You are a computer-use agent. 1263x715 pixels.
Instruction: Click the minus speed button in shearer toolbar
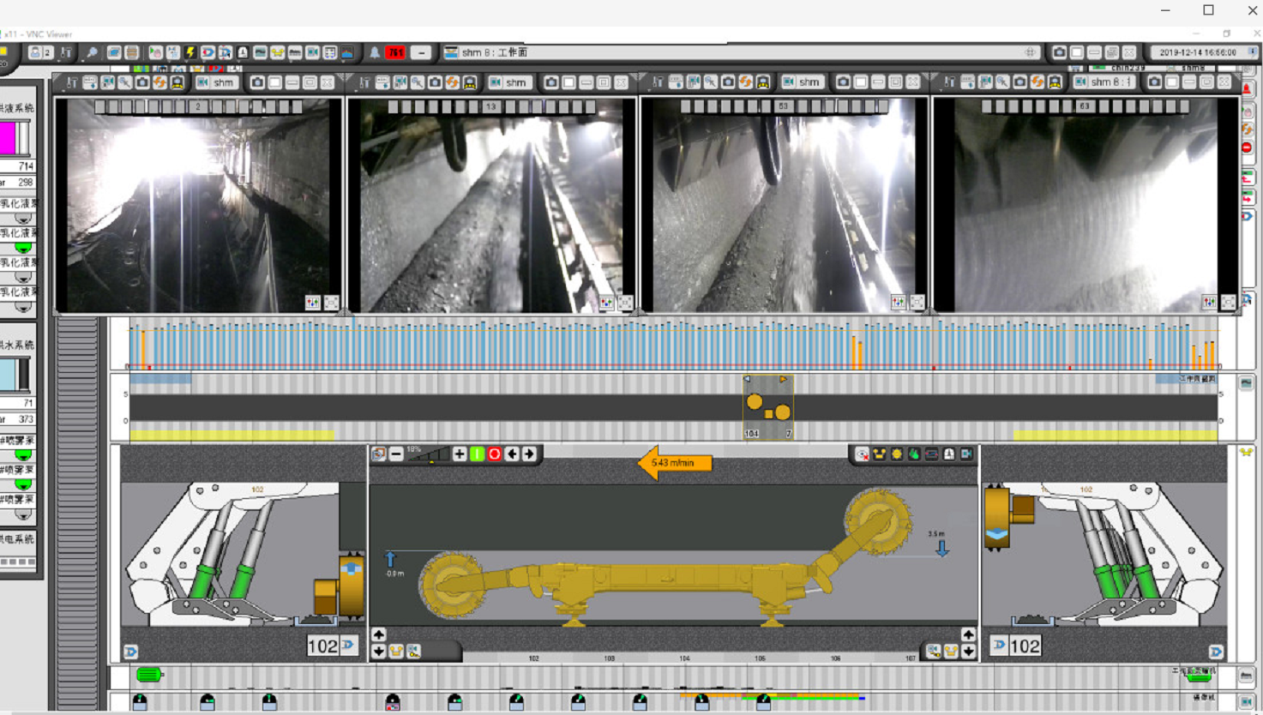pos(396,454)
